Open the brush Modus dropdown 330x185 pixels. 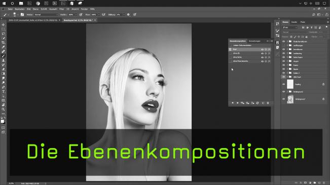46,15
